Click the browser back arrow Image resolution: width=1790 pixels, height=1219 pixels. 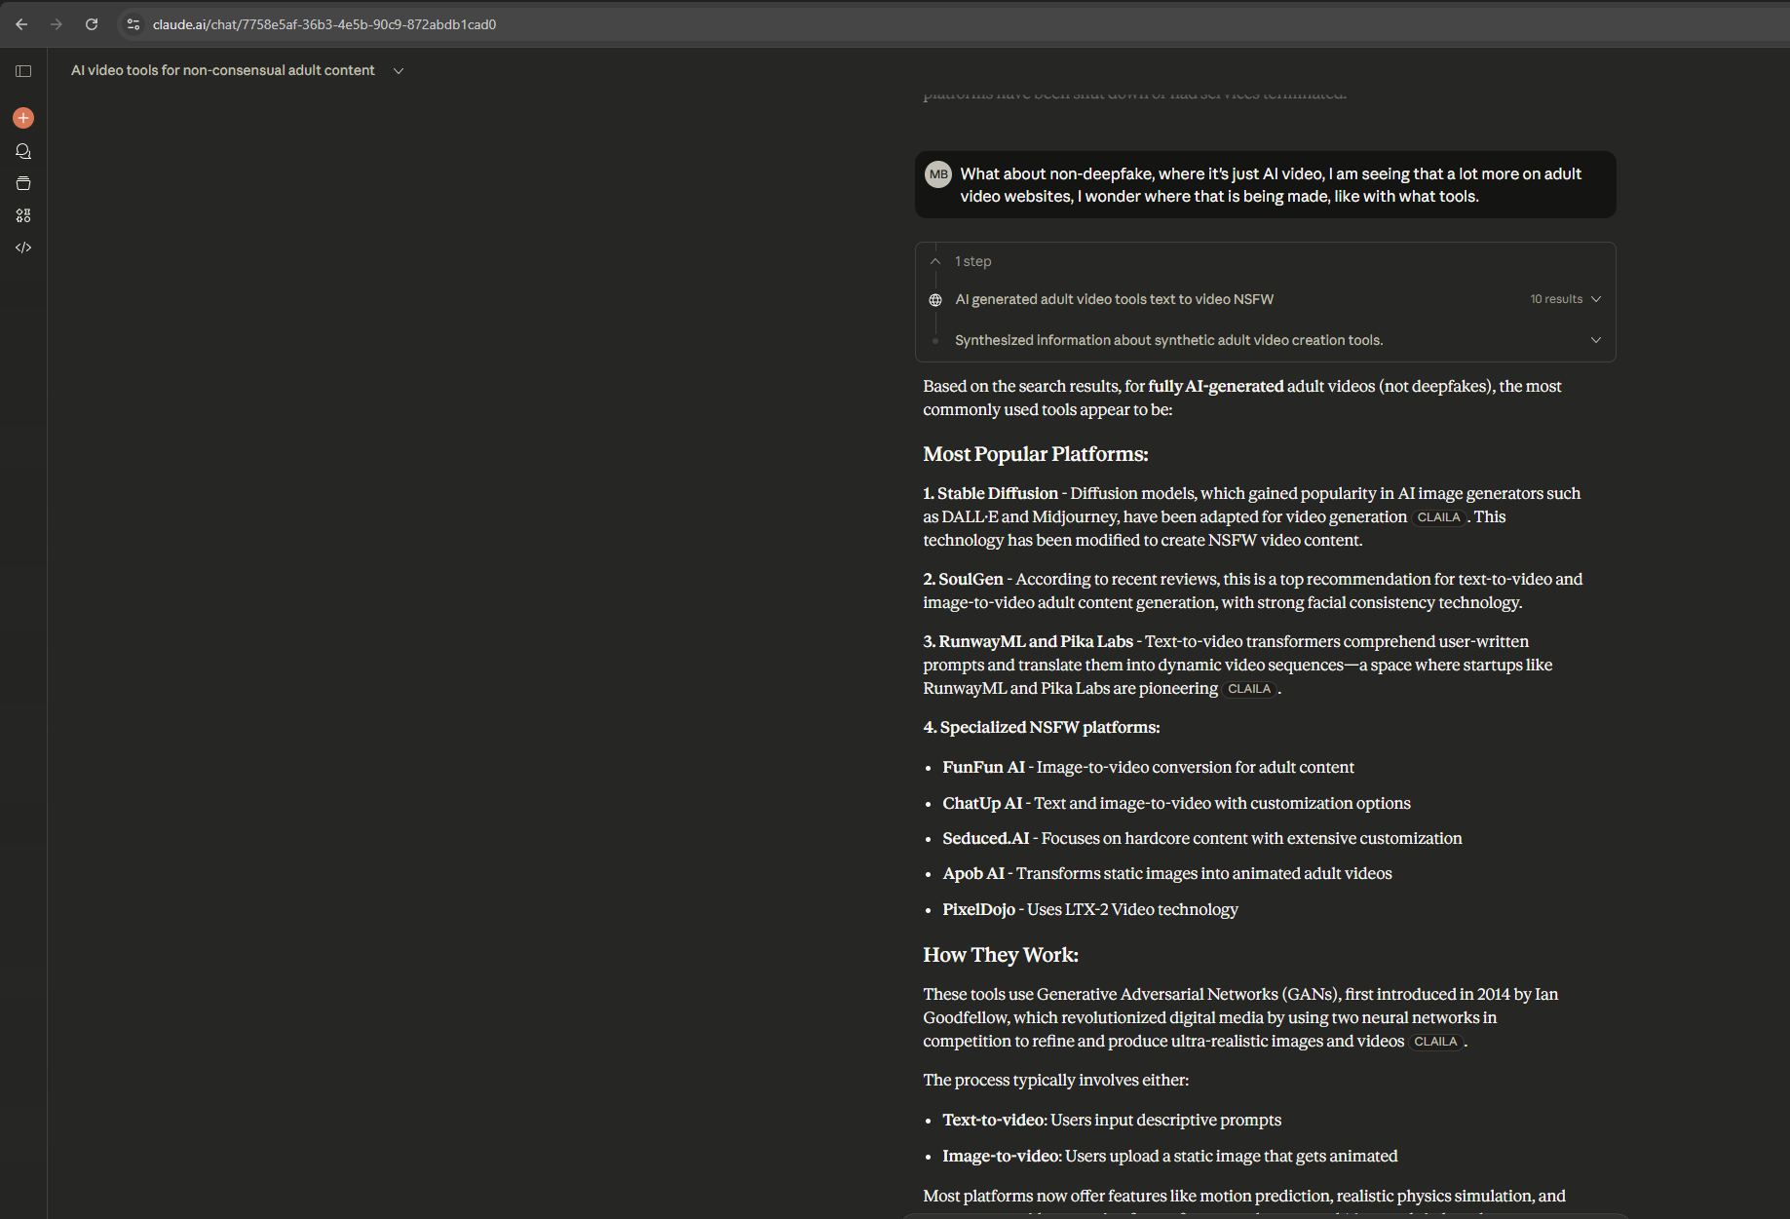(21, 24)
